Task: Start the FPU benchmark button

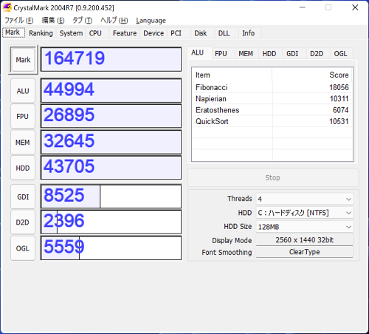Action: click(x=23, y=116)
